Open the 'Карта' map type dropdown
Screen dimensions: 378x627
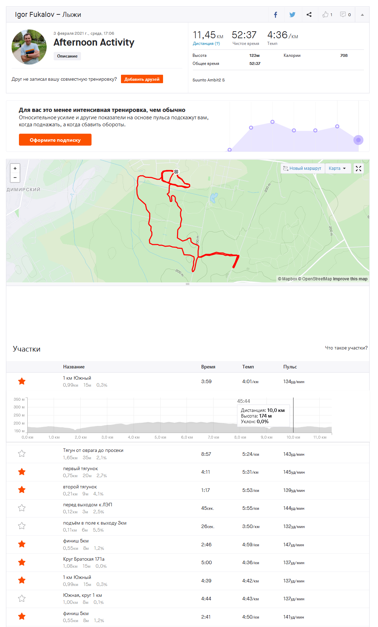pos(337,169)
